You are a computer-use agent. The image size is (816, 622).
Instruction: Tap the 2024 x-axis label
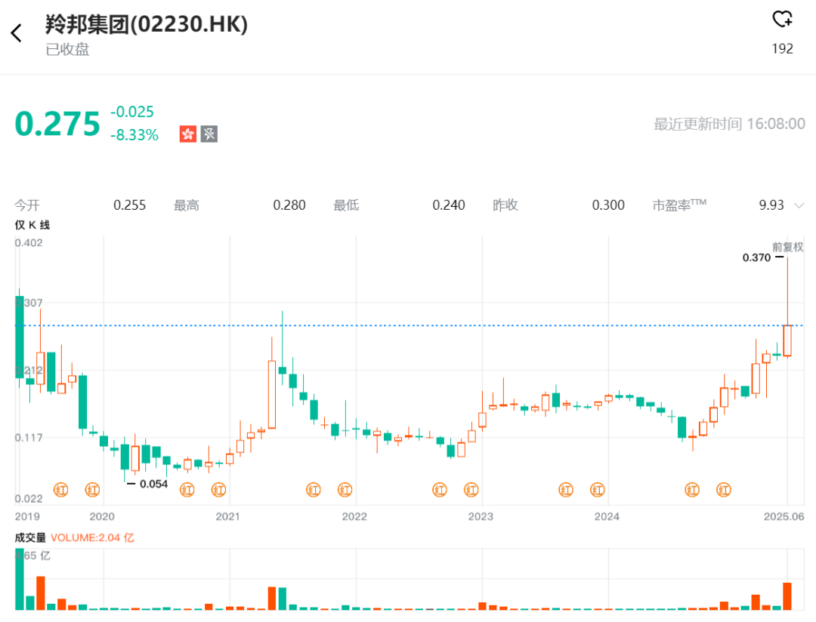[x=607, y=516]
